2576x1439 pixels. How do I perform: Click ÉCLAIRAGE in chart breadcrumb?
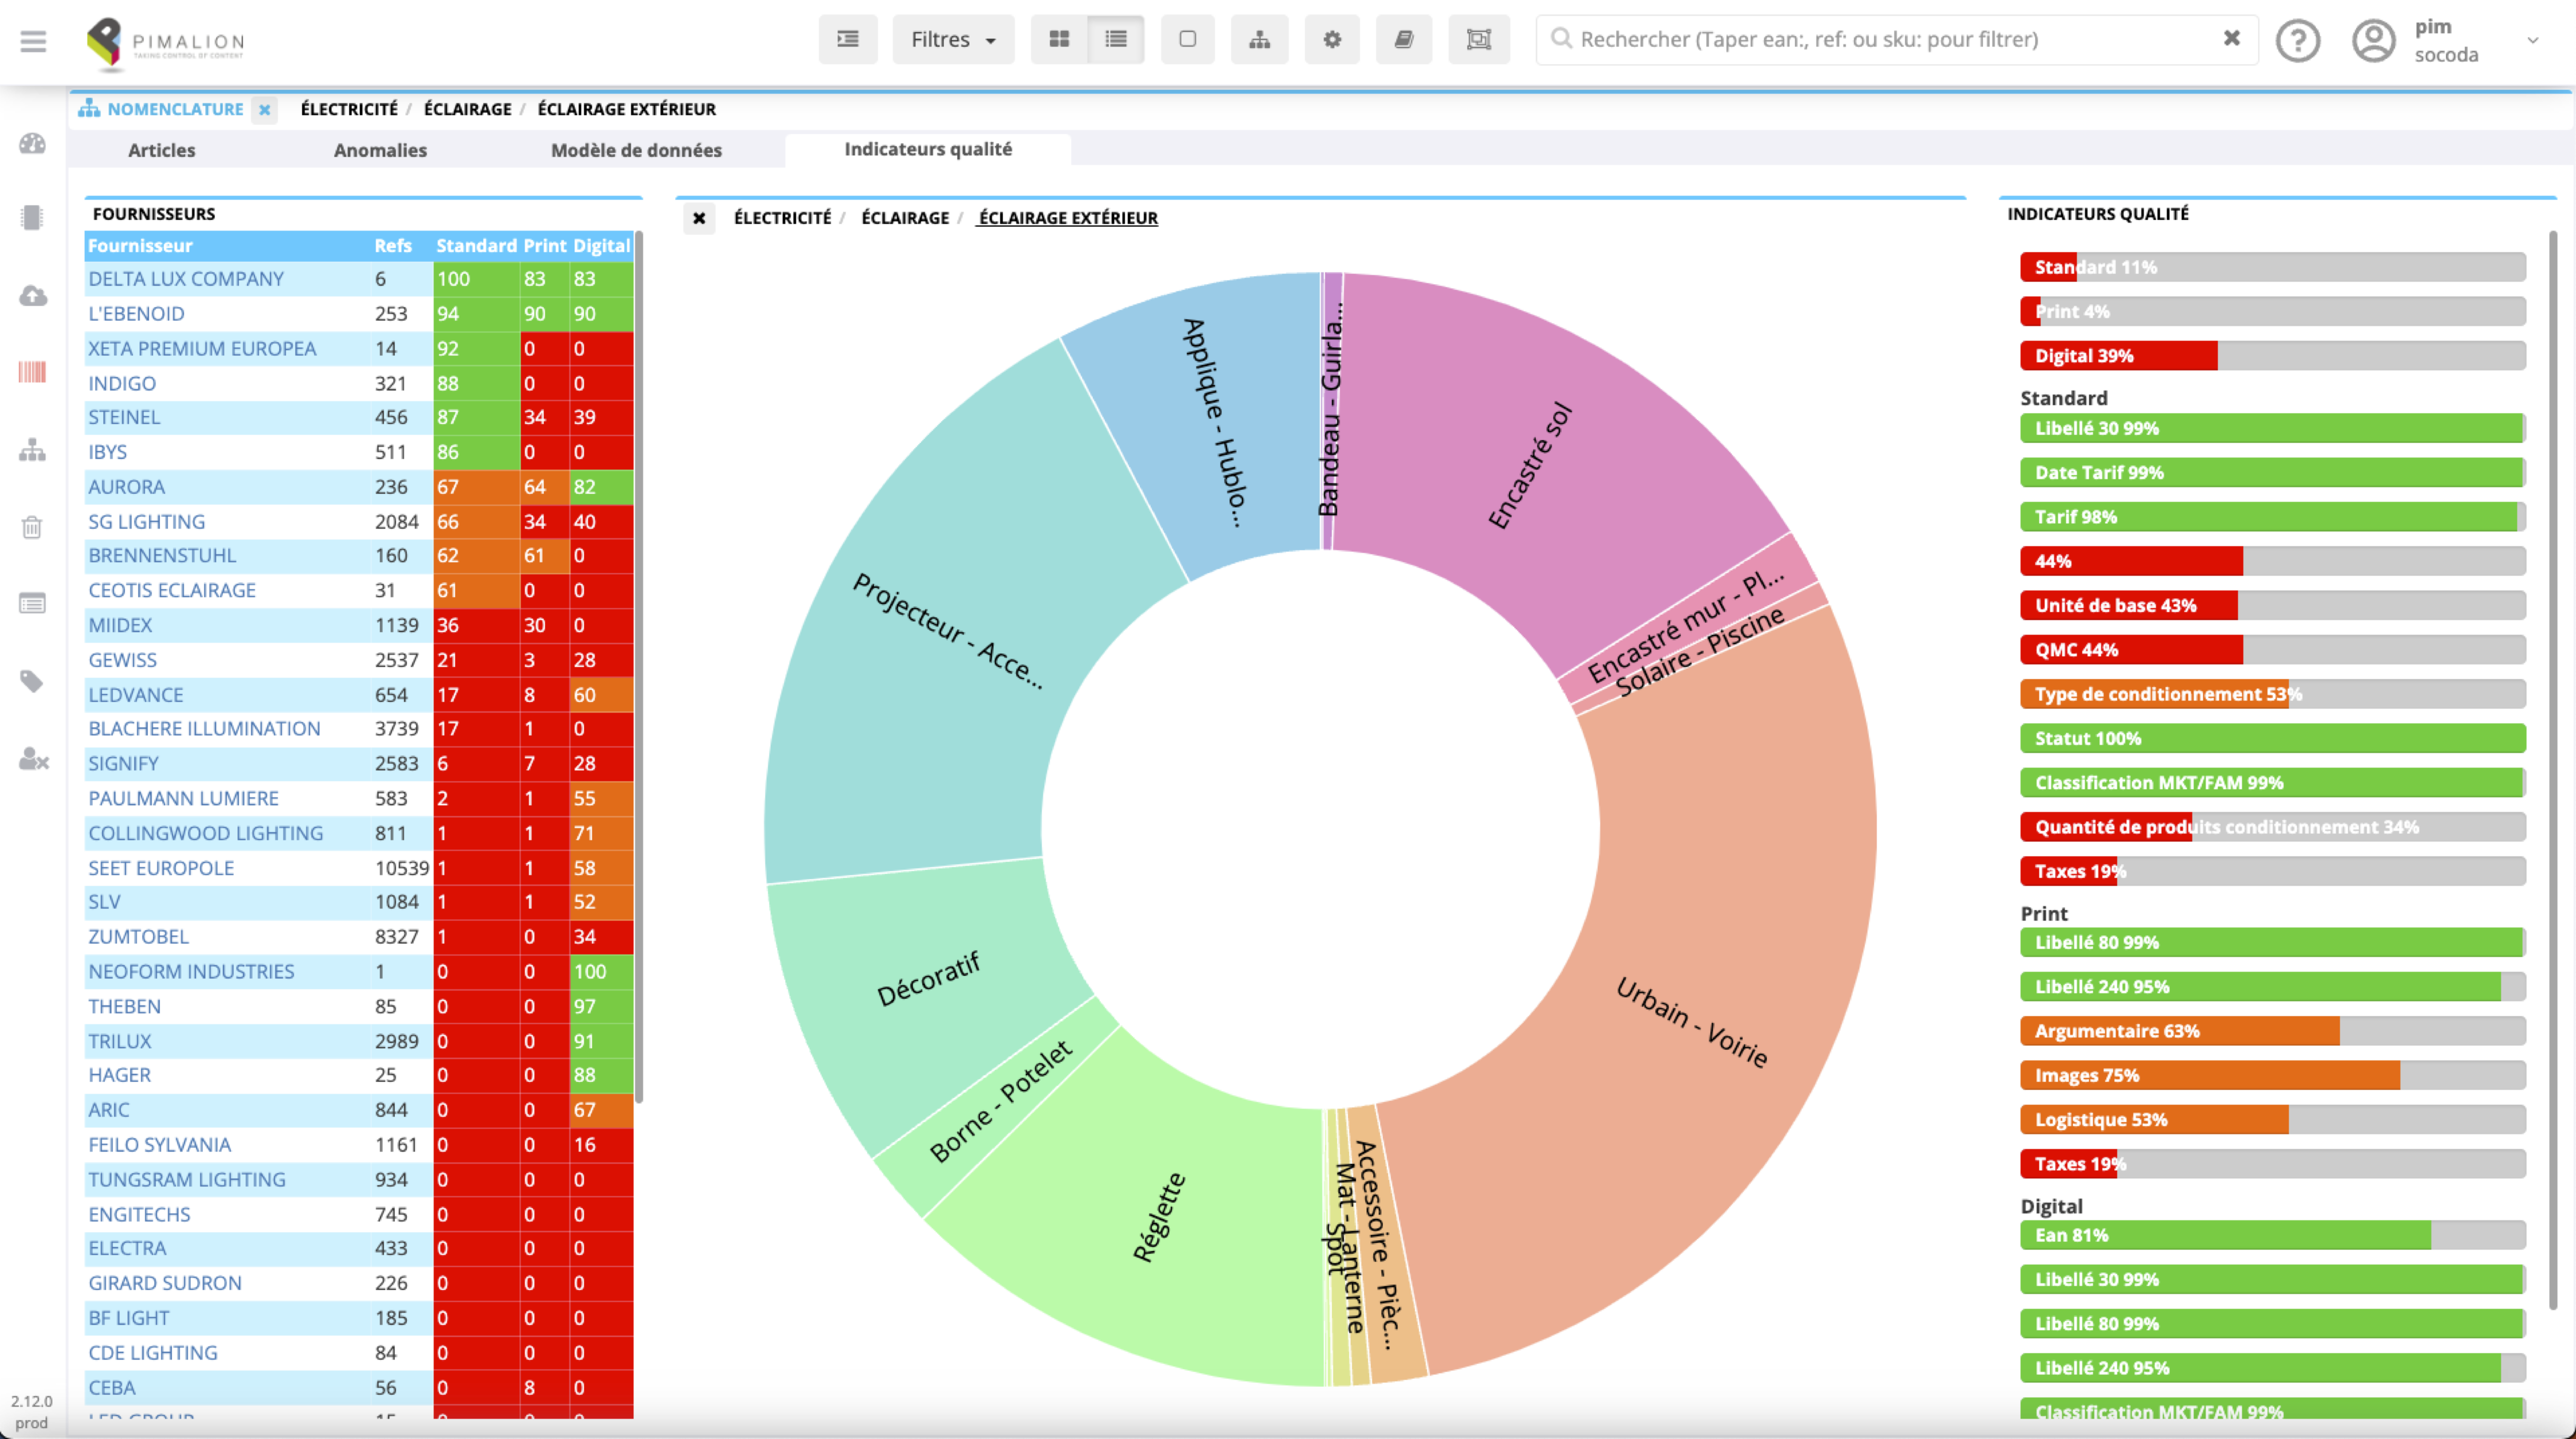(x=905, y=218)
